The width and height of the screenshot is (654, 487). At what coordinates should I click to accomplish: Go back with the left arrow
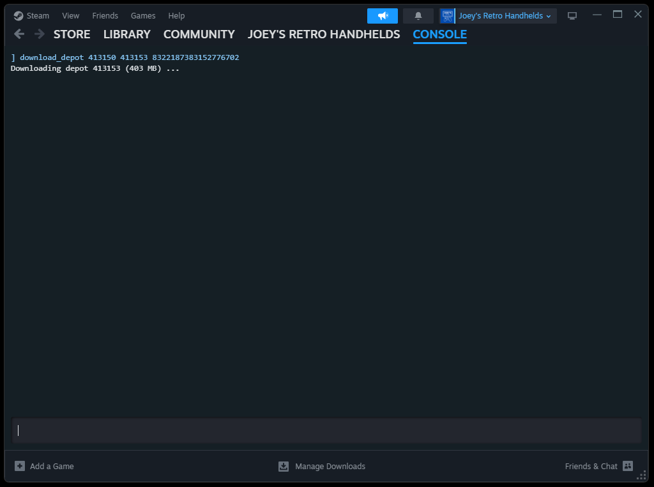[x=19, y=34]
